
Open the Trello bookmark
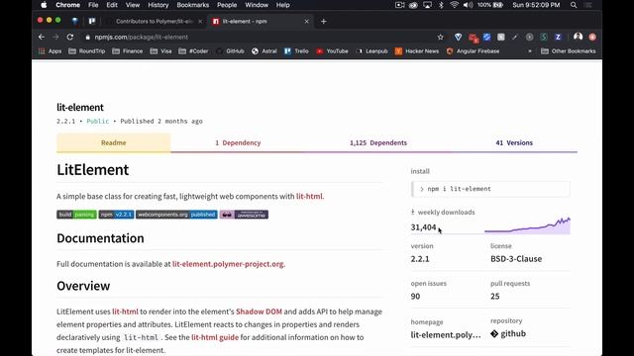point(296,51)
